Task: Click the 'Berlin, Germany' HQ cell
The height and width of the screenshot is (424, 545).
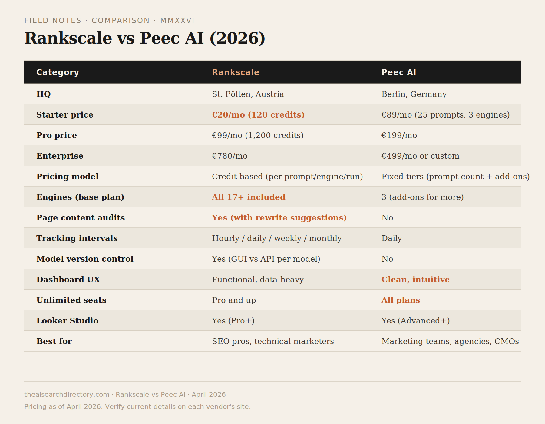Action: 414,94
